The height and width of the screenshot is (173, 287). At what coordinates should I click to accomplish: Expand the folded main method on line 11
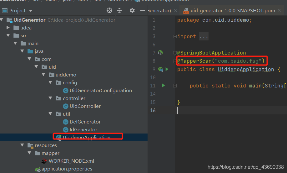pos(175,86)
